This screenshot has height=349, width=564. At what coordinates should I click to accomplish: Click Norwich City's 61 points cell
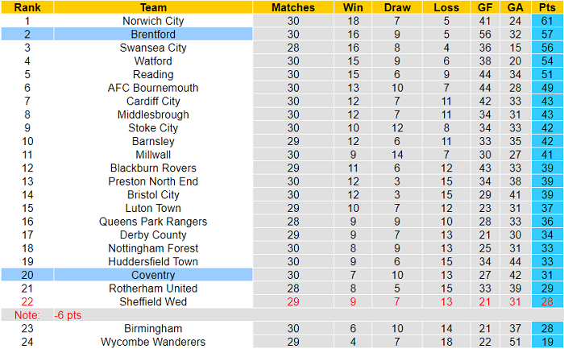(x=547, y=21)
